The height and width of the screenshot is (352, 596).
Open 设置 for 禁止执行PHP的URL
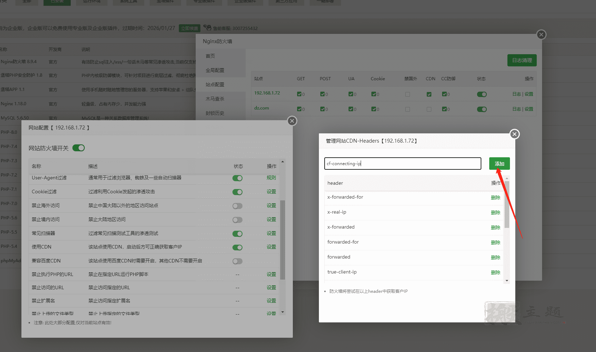point(271,274)
